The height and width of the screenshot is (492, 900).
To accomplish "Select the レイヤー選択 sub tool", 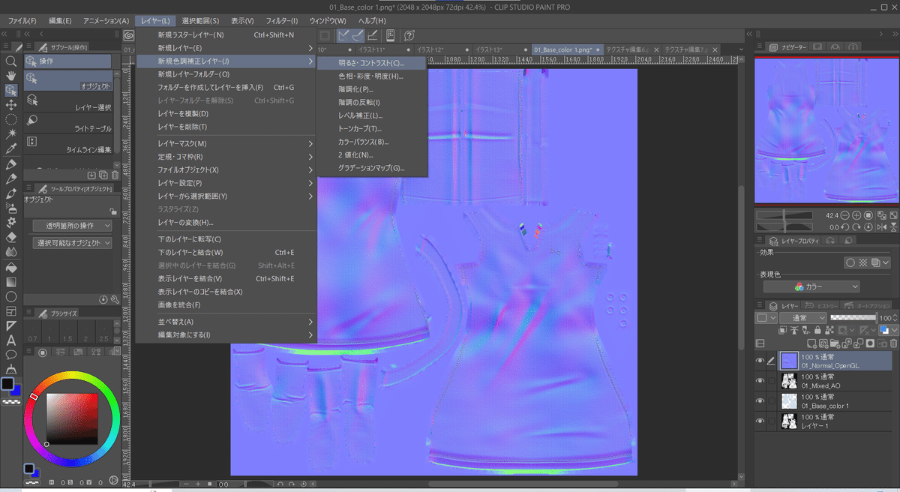I will 68,101.
